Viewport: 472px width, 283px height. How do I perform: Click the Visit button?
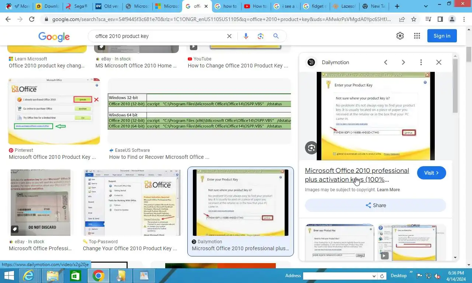pos(431,173)
